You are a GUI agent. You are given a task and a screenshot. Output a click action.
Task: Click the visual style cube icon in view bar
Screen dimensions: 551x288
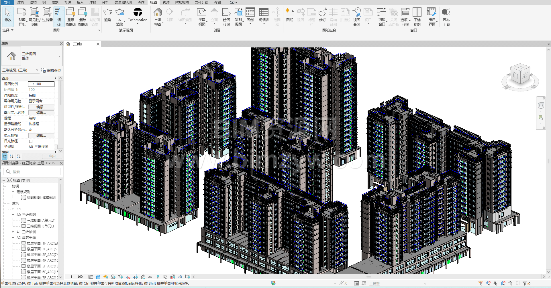(98, 277)
